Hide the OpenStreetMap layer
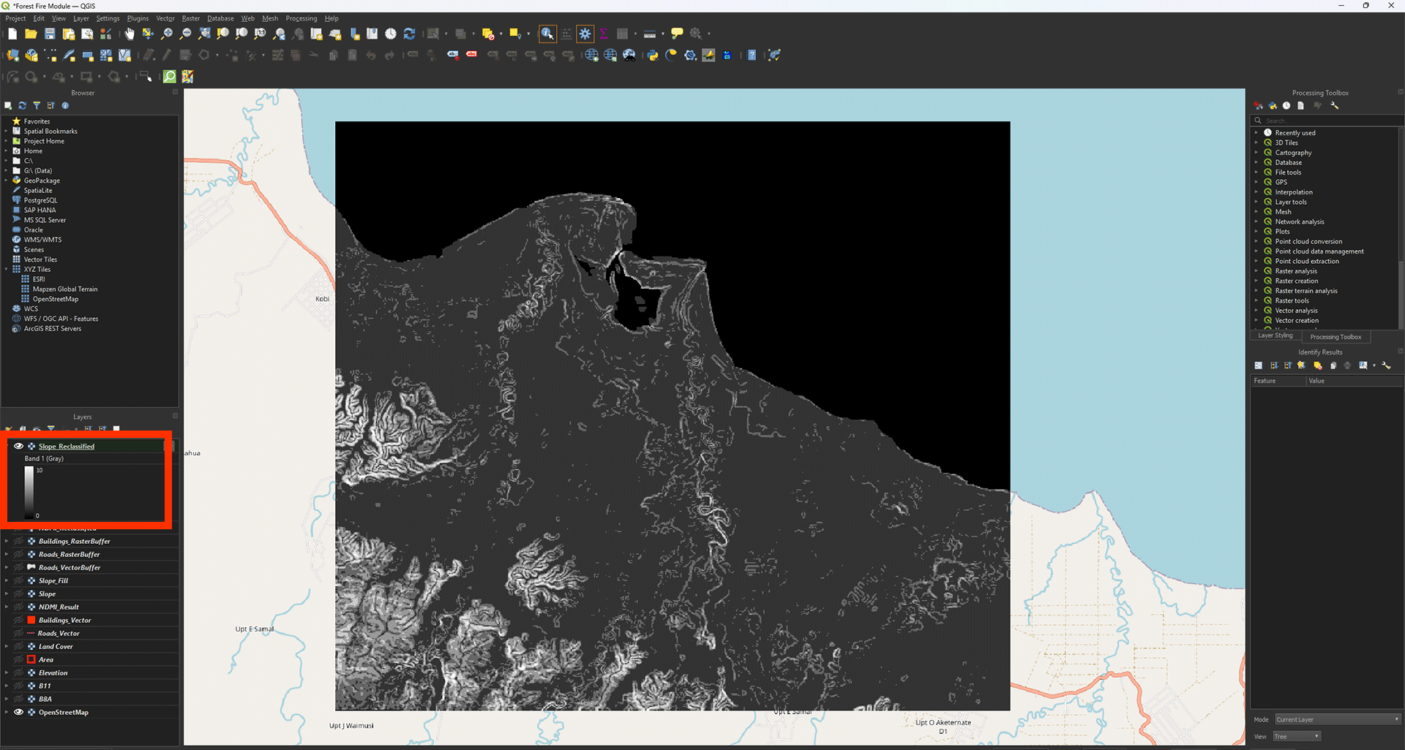This screenshot has height=750, width=1405. pos(19,712)
